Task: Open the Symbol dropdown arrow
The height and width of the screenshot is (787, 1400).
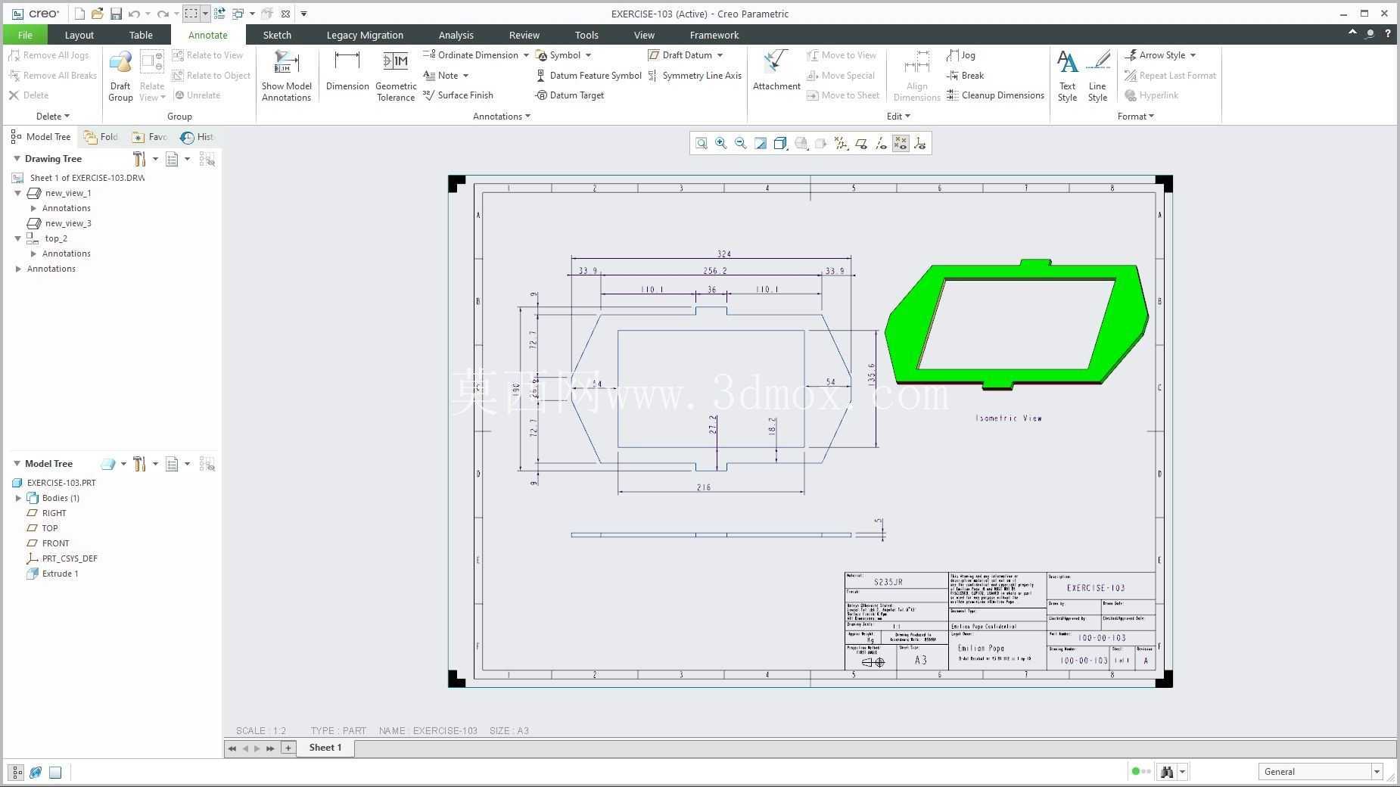Action: click(x=588, y=55)
